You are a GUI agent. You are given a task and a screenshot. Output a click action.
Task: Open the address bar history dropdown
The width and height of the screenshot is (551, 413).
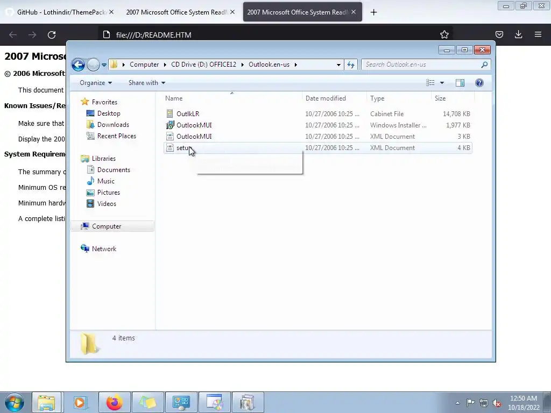click(x=338, y=65)
